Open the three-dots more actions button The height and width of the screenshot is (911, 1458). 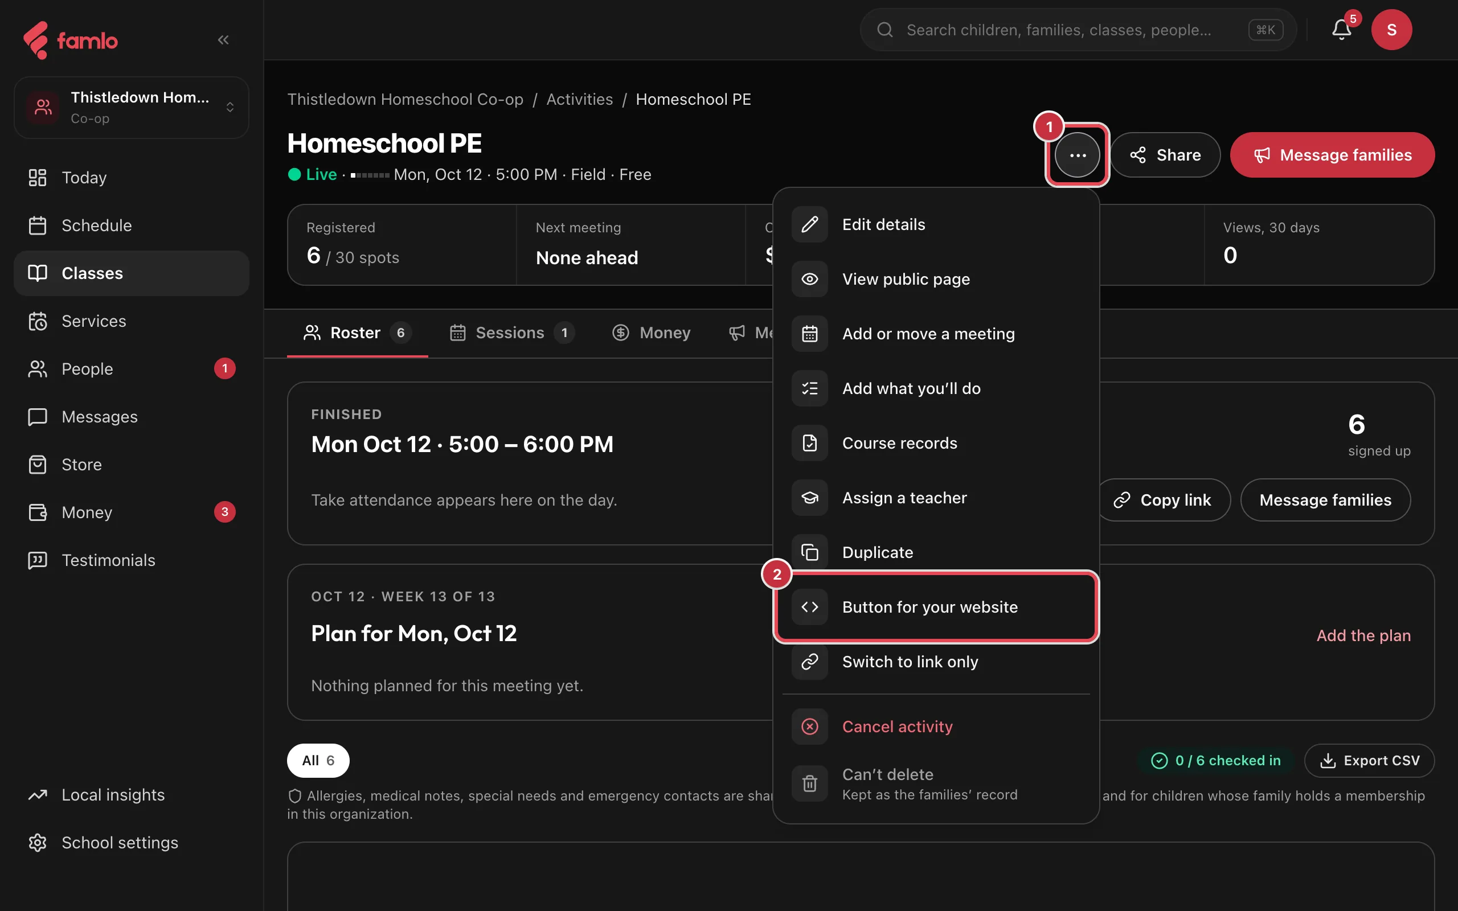pyautogui.click(x=1077, y=155)
